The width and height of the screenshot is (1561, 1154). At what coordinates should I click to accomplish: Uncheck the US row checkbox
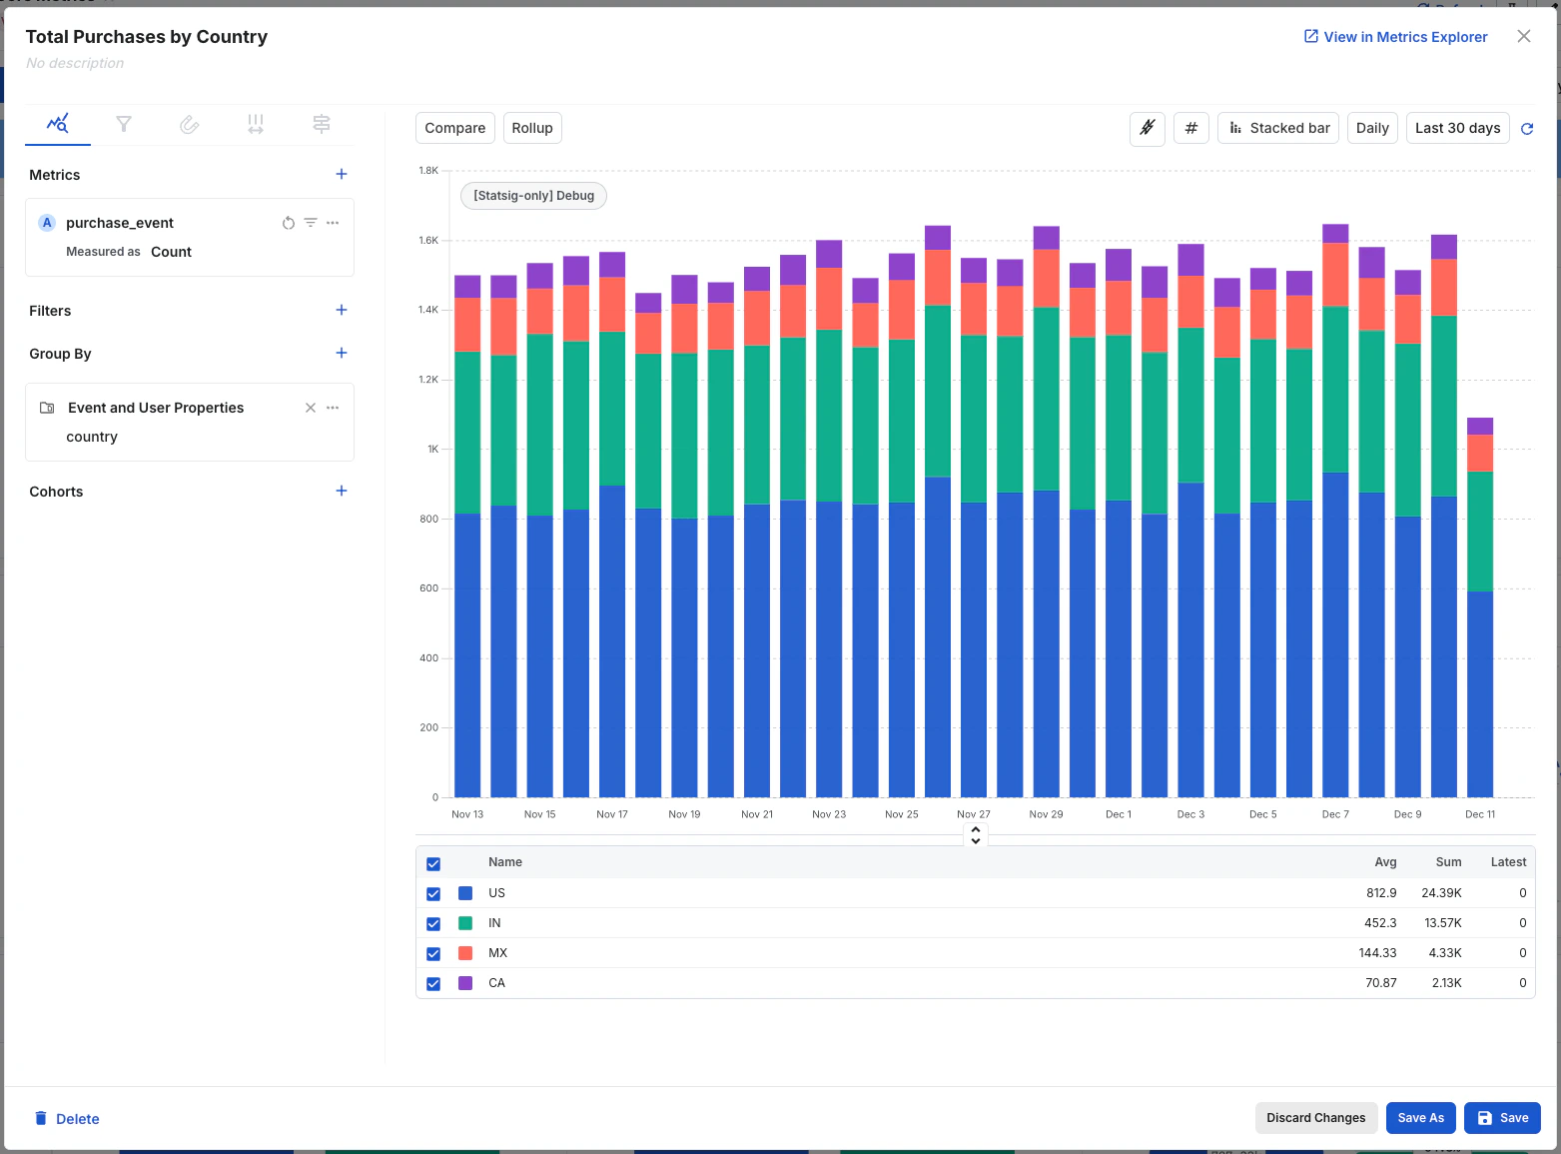click(433, 893)
